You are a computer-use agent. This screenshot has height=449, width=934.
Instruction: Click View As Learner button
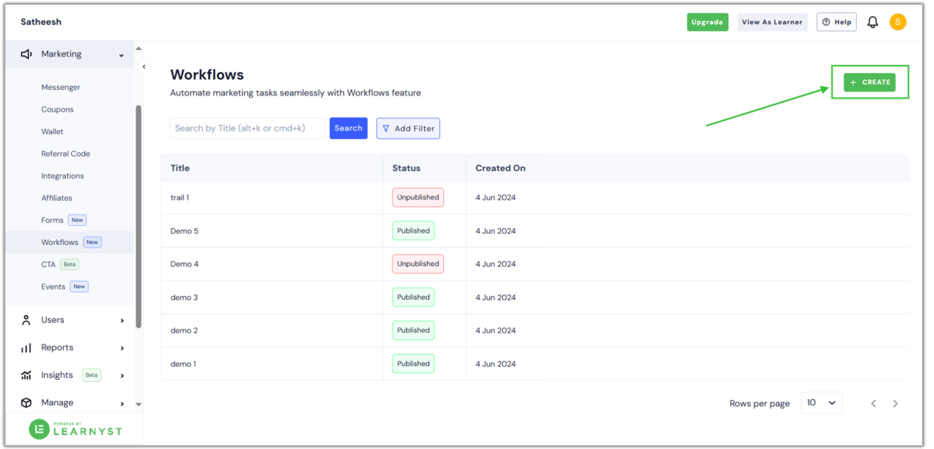pos(772,22)
